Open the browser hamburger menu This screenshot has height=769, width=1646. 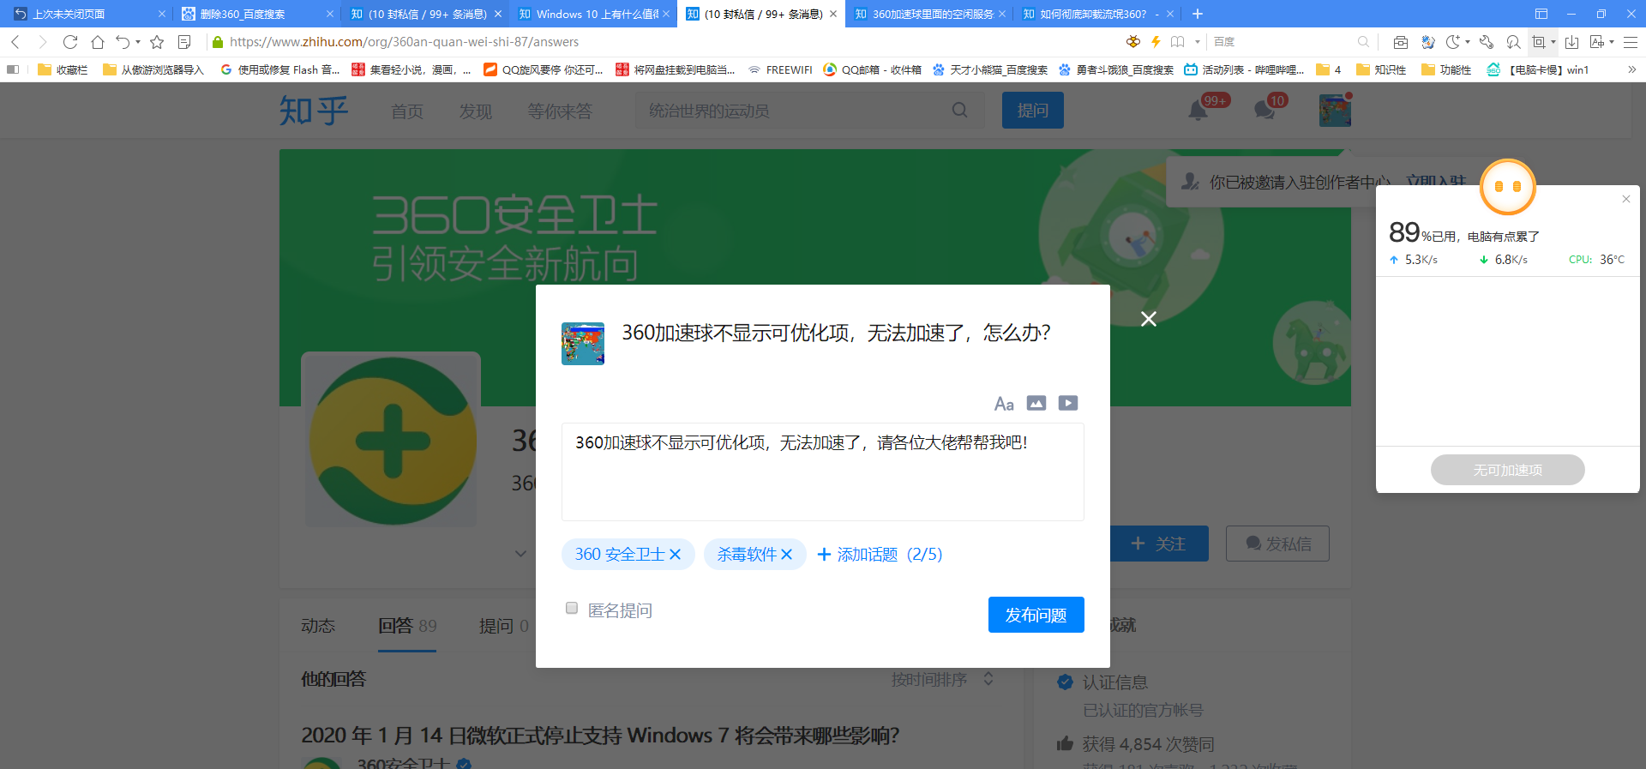(x=1631, y=42)
